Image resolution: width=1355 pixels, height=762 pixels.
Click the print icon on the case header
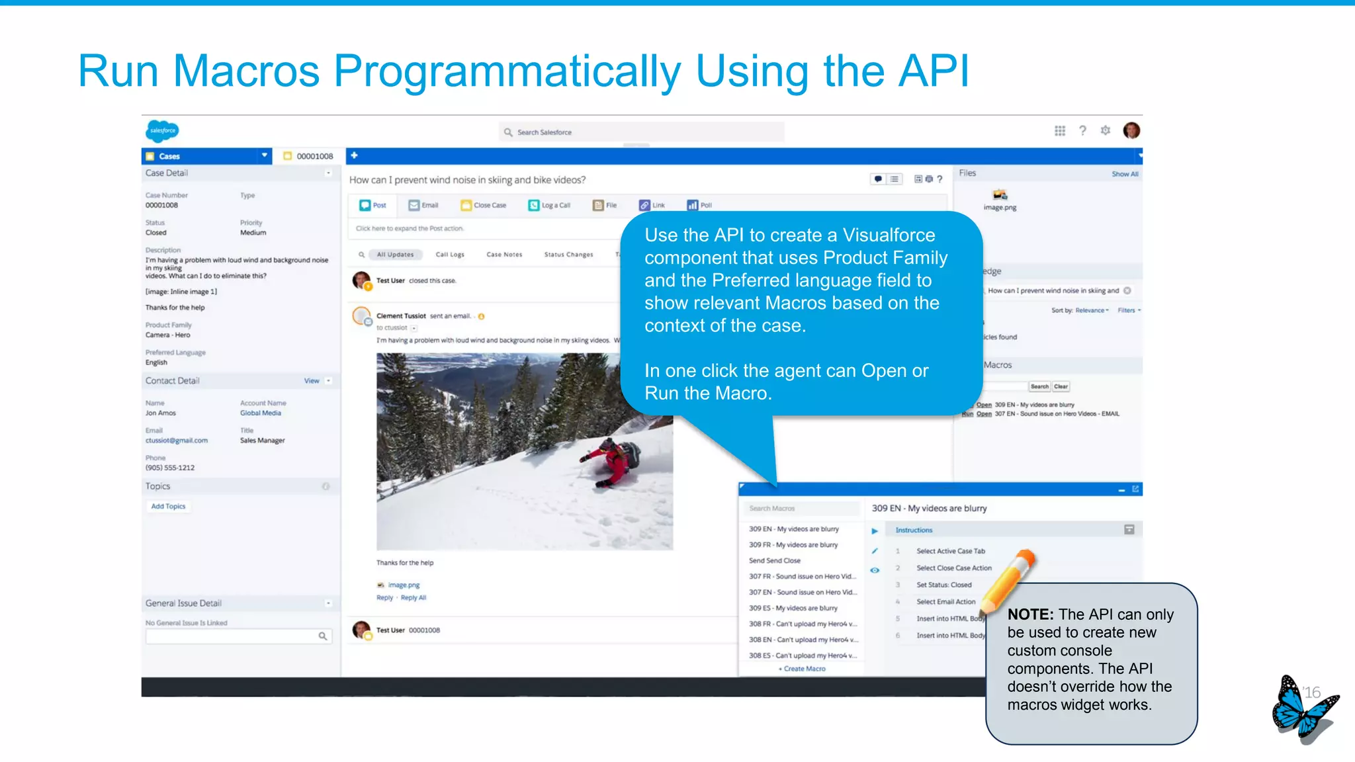pos(929,179)
